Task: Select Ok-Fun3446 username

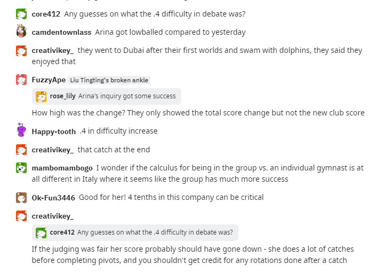Action: (53, 198)
